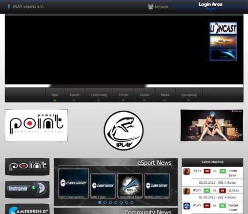Click the Latest Matches header

click(x=212, y=162)
